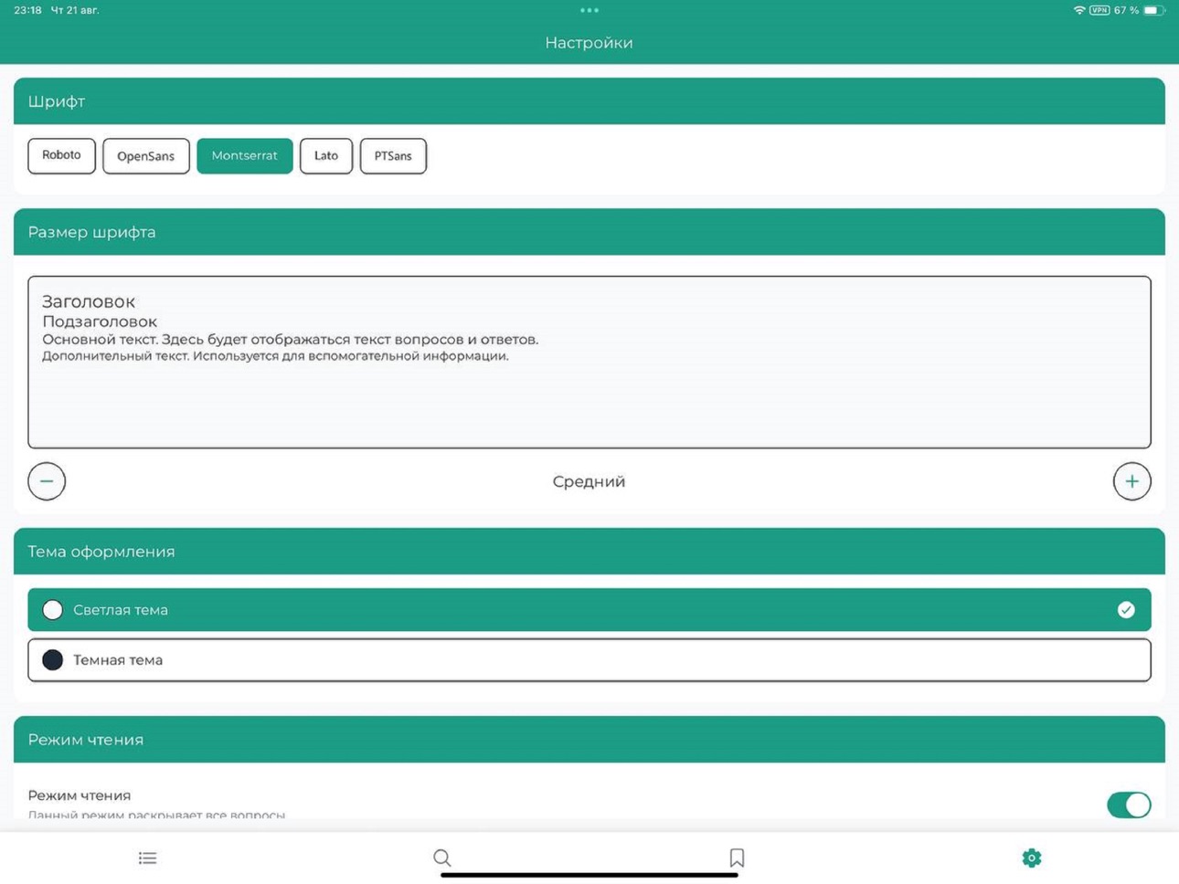The width and height of the screenshot is (1179, 884).
Task: Tap the home indicator bar at the bottom
Action: (x=589, y=875)
